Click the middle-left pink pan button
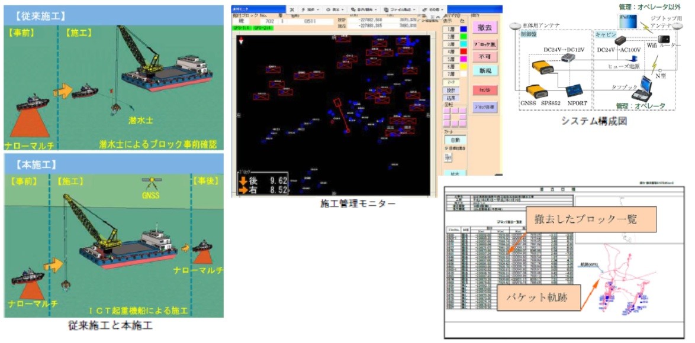The height and width of the screenshot is (343, 695). point(447,117)
